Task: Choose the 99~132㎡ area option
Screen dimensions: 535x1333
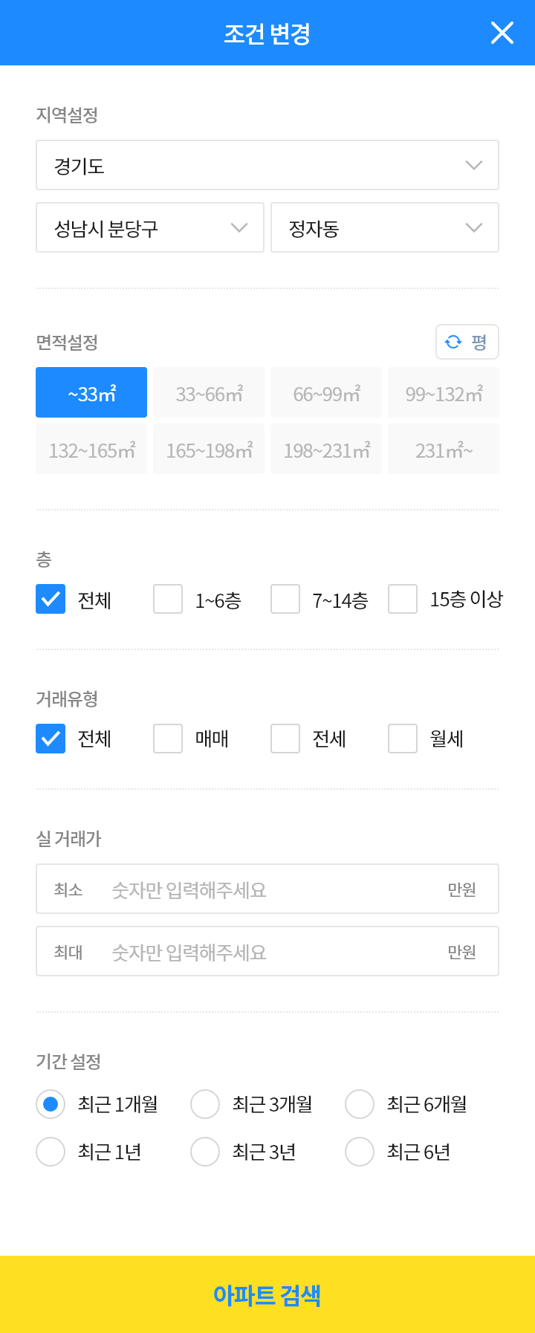Action: (444, 392)
